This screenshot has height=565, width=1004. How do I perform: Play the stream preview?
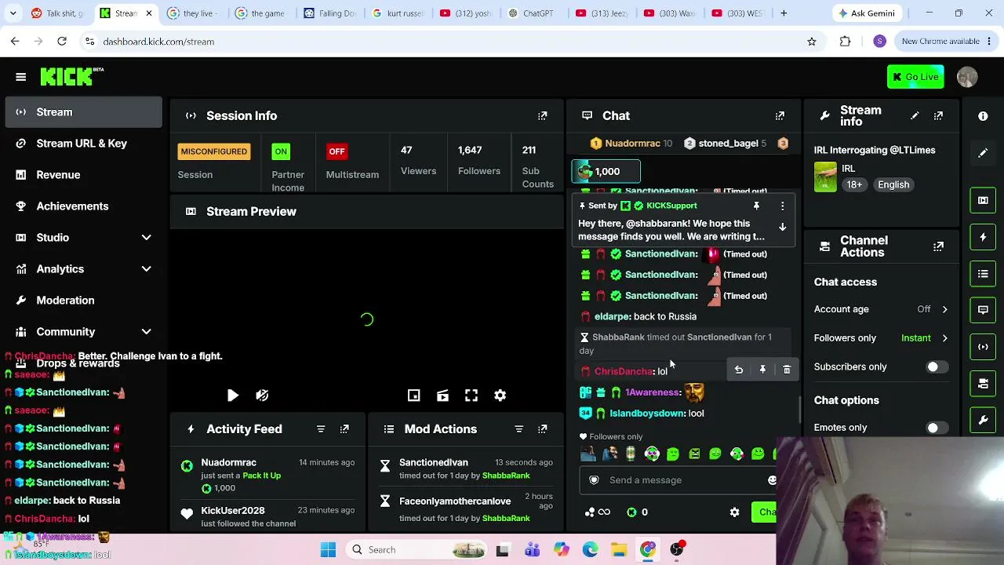coord(233,395)
